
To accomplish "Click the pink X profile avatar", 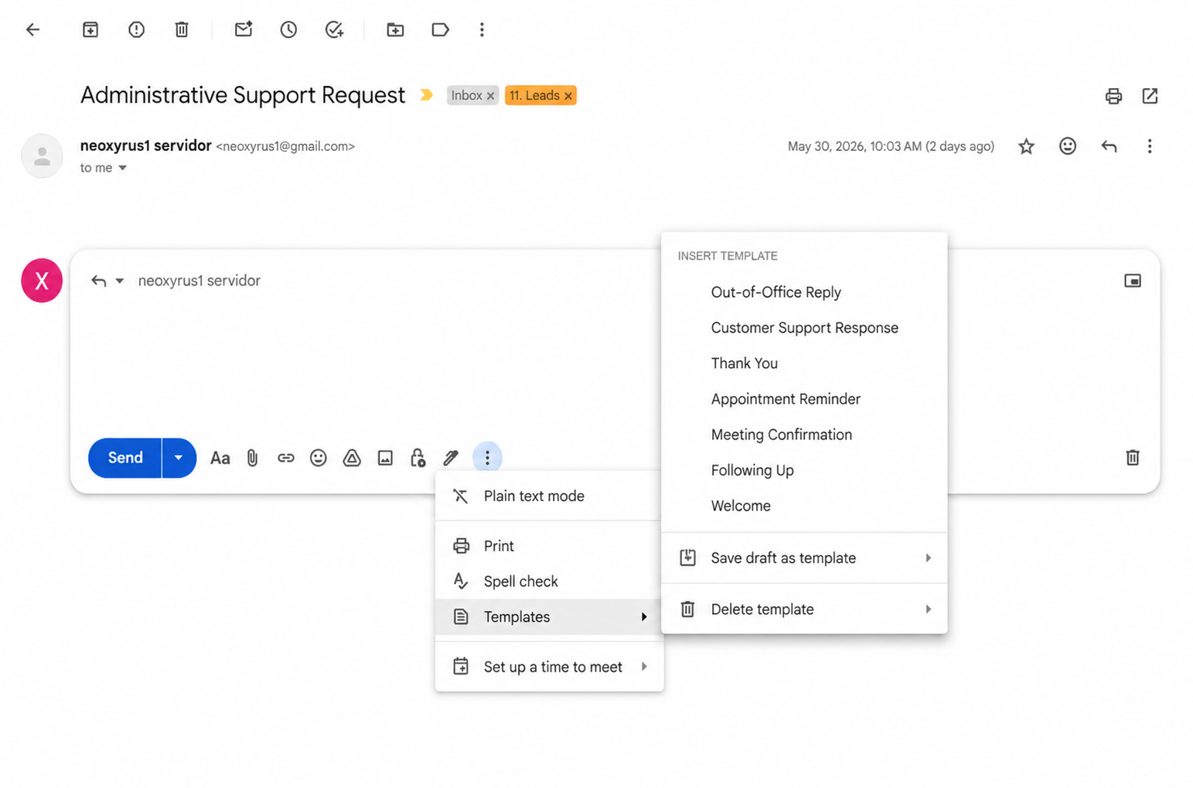I will (42, 281).
